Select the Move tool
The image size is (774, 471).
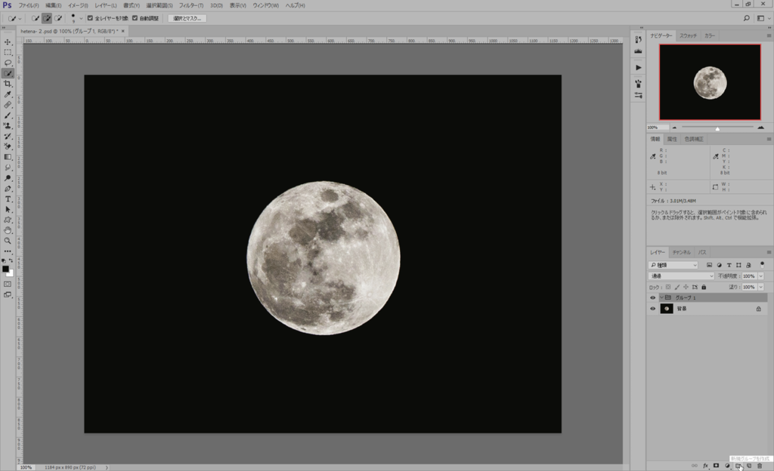(x=8, y=42)
